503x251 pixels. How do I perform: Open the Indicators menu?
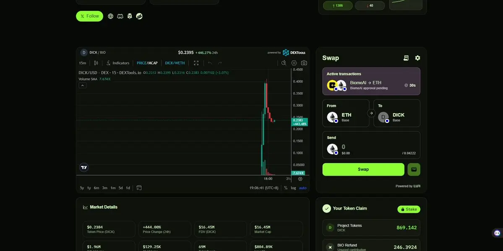click(x=118, y=63)
